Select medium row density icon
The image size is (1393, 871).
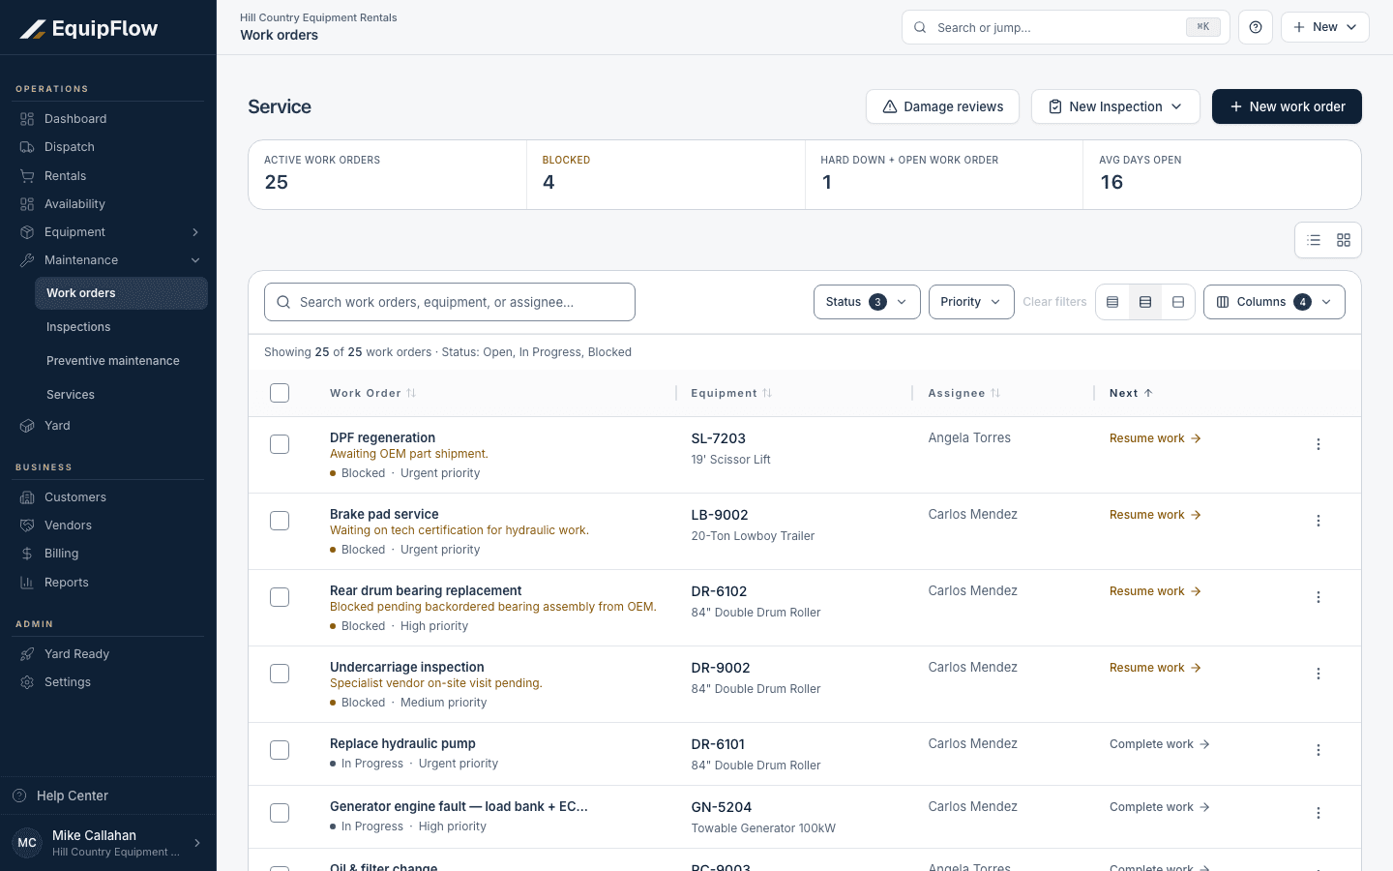(x=1145, y=302)
